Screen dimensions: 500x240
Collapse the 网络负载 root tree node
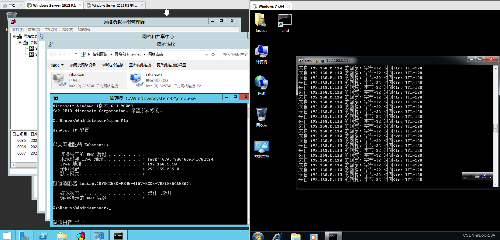click(x=14, y=36)
